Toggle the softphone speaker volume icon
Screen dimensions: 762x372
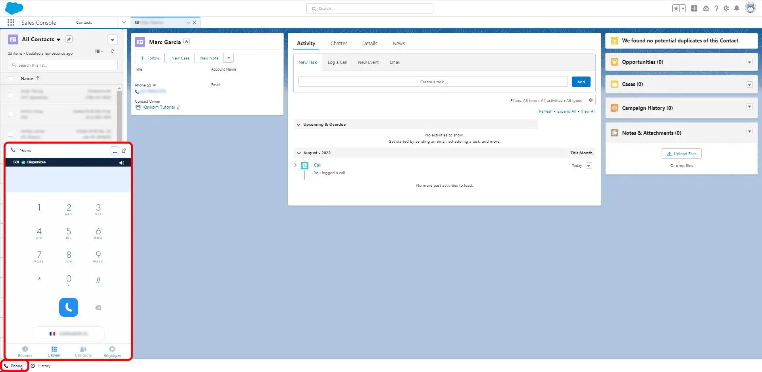pos(122,163)
